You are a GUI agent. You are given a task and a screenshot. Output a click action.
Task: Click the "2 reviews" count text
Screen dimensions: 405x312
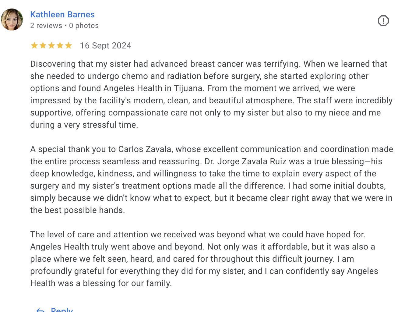46,26
